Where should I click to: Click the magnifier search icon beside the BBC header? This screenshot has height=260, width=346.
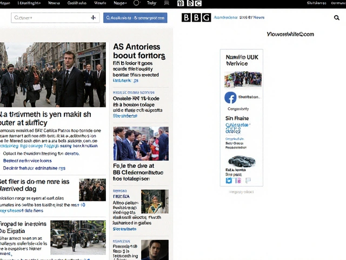click(x=336, y=18)
